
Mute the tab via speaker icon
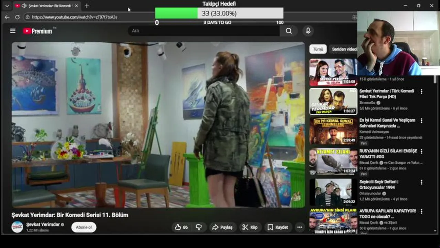click(x=24, y=6)
